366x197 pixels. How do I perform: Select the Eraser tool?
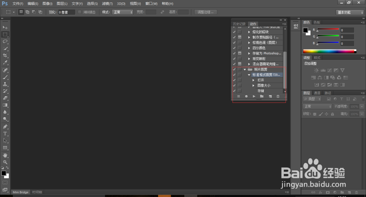coord(5,98)
